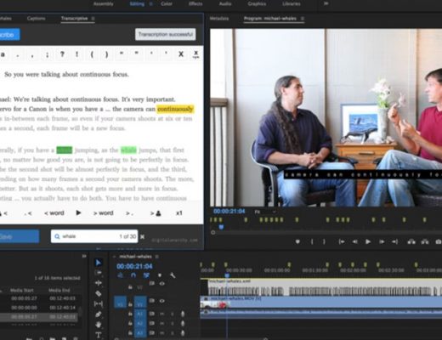
Task: Select the Pen tool
Action: click(99, 314)
